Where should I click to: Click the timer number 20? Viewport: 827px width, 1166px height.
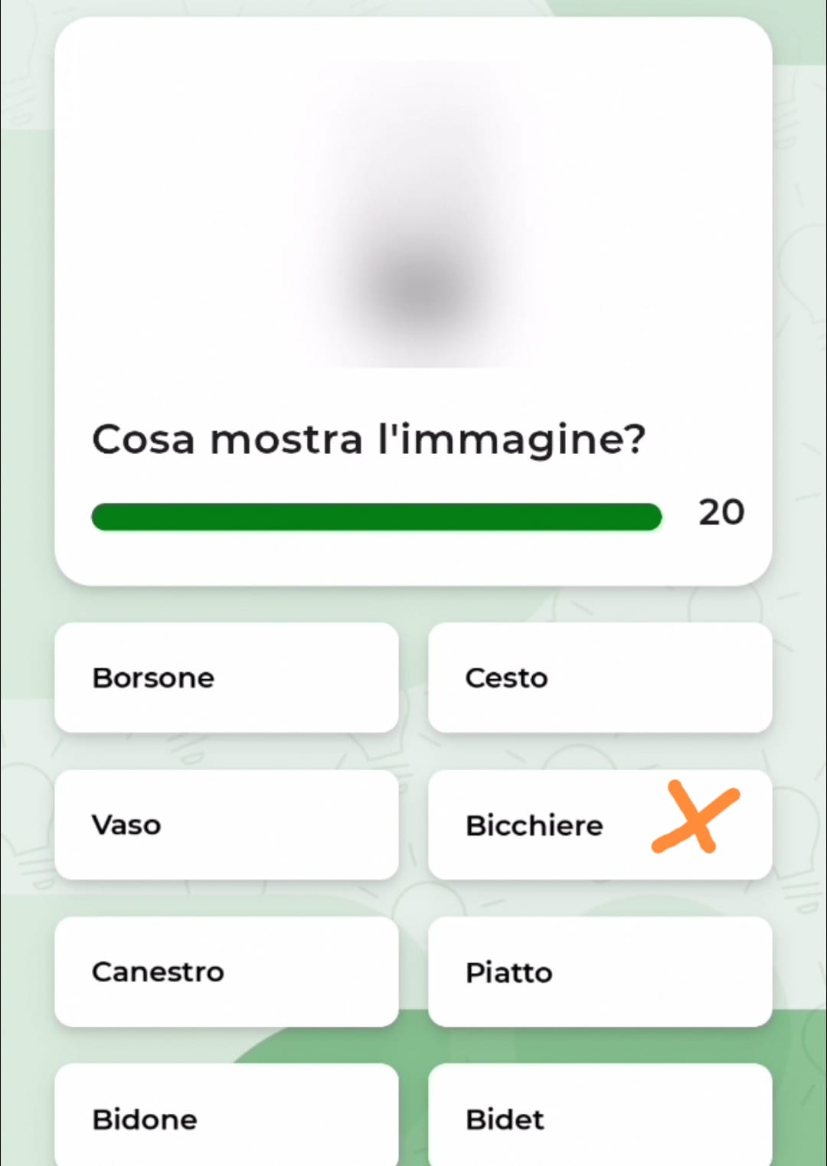(x=721, y=512)
